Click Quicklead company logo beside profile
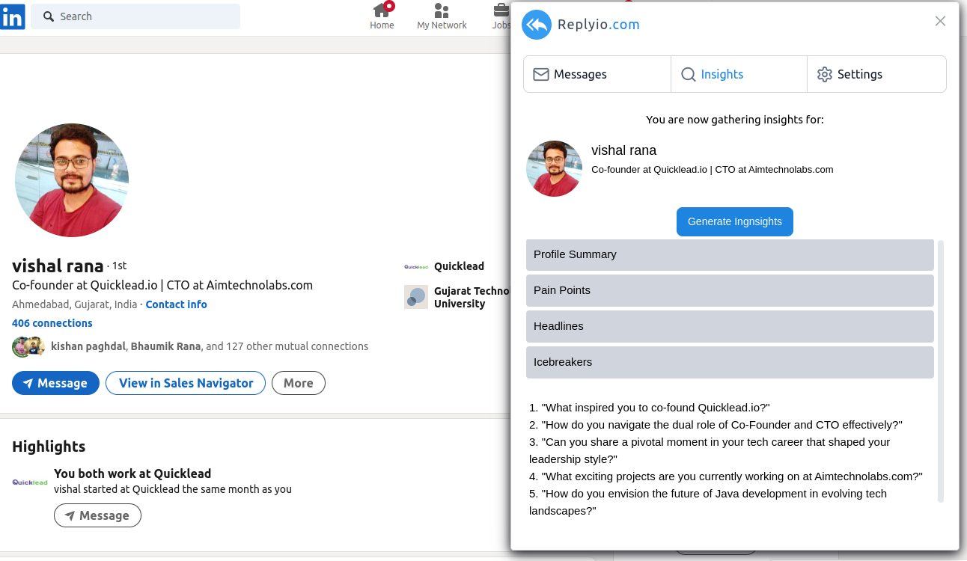The image size is (967, 561). [416, 266]
